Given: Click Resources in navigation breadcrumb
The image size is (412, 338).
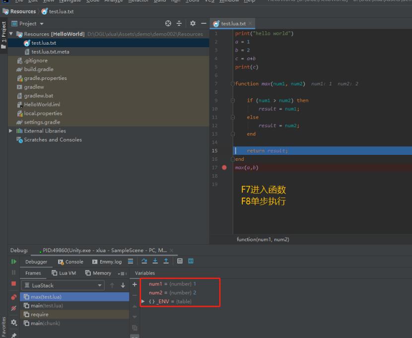Looking at the screenshot, I should point(19,11).
